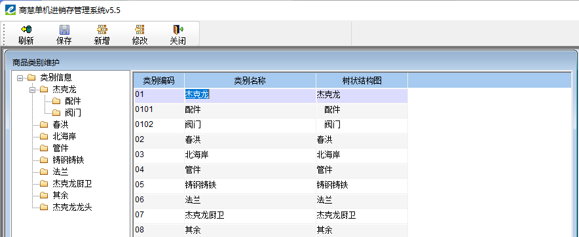Click the 类别编码 column header
Viewport: 579px width, 237px height.
click(x=159, y=81)
